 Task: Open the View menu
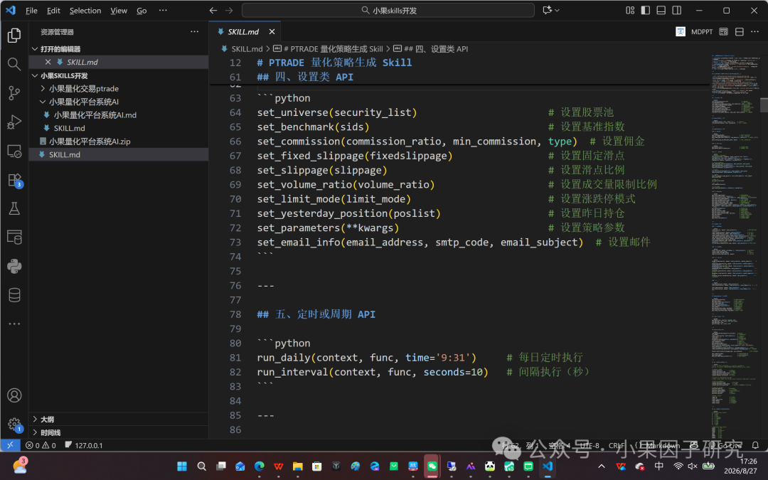119,10
